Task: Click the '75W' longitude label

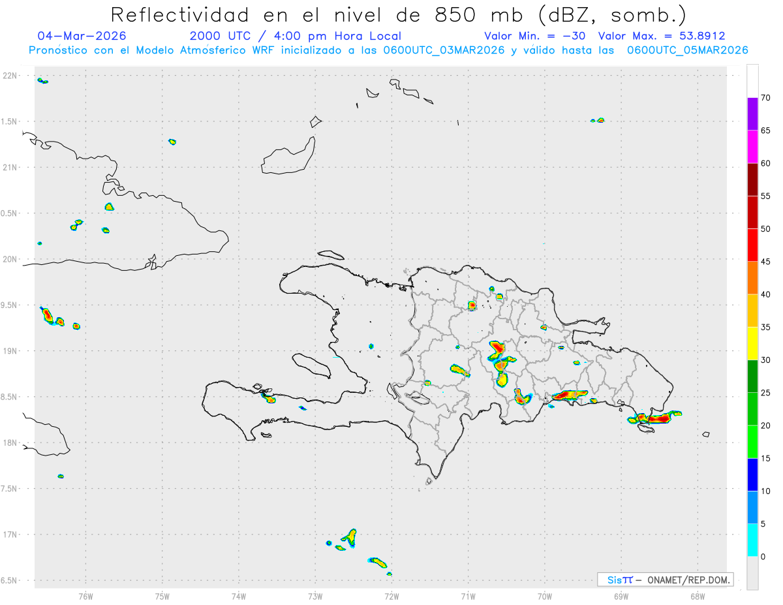Action: pos(162,596)
